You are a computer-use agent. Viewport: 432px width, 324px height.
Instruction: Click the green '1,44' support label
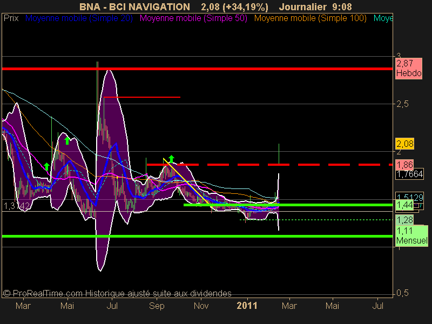point(404,205)
